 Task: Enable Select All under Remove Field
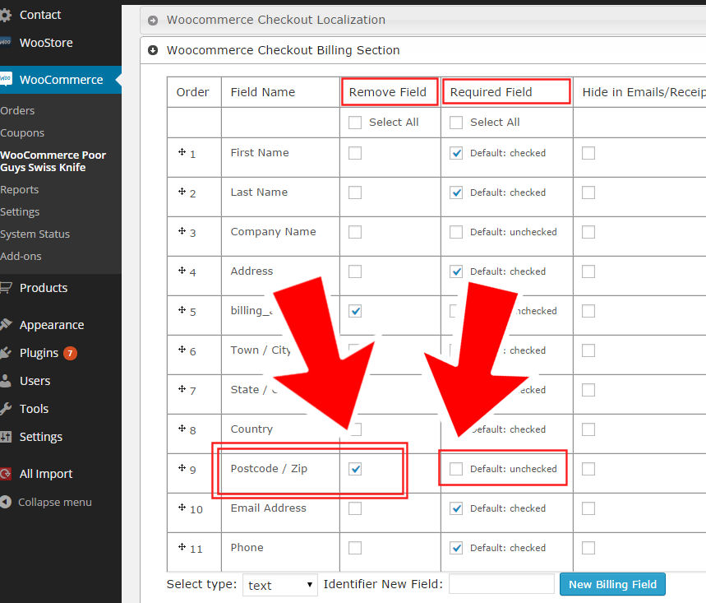pos(354,122)
